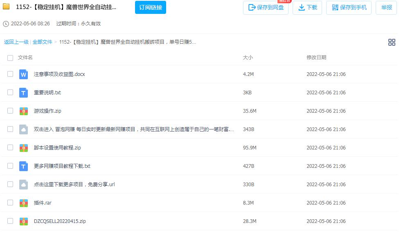Open file 注意事项及收益图.docx
The height and width of the screenshot is (234, 399).
59,74
